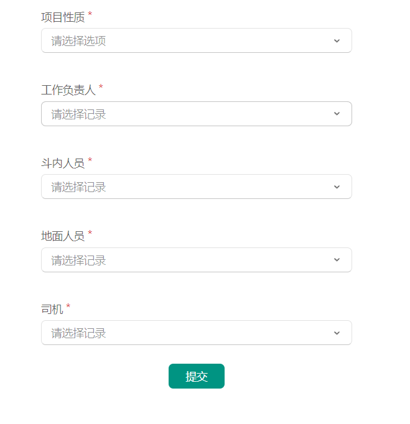Image resolution: width=410 pixels, height=424 pixels.
Task: Click the chevron arrow in 斗内人员 field
Action: point(337,187)
